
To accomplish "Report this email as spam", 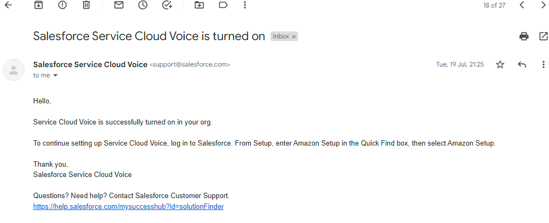I will tap(62, 5).
